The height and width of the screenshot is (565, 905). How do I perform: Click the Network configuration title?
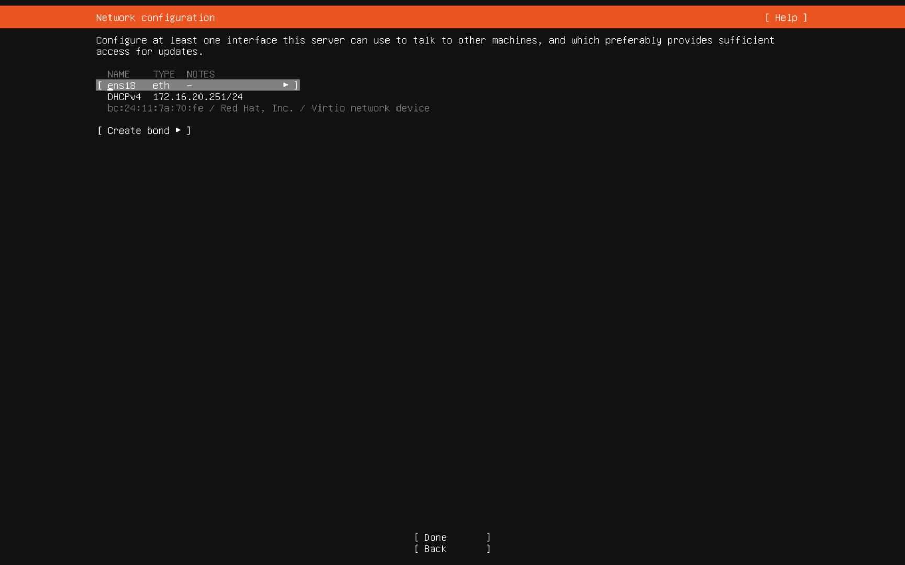point(155,17)
